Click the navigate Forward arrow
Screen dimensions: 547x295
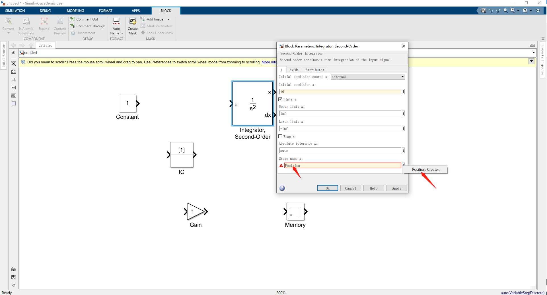[x=22, y=45]
